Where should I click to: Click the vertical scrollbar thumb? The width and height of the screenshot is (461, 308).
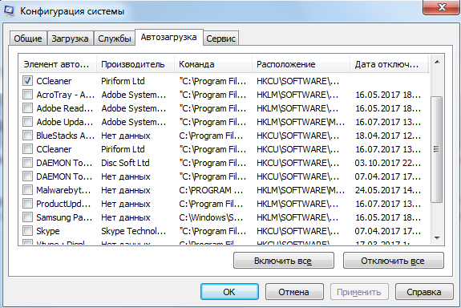click(437, 149)
